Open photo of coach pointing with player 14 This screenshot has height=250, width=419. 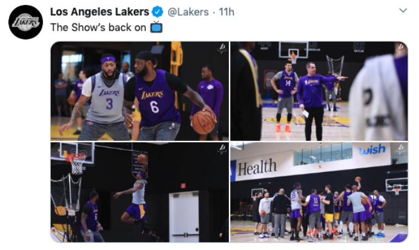319,91
